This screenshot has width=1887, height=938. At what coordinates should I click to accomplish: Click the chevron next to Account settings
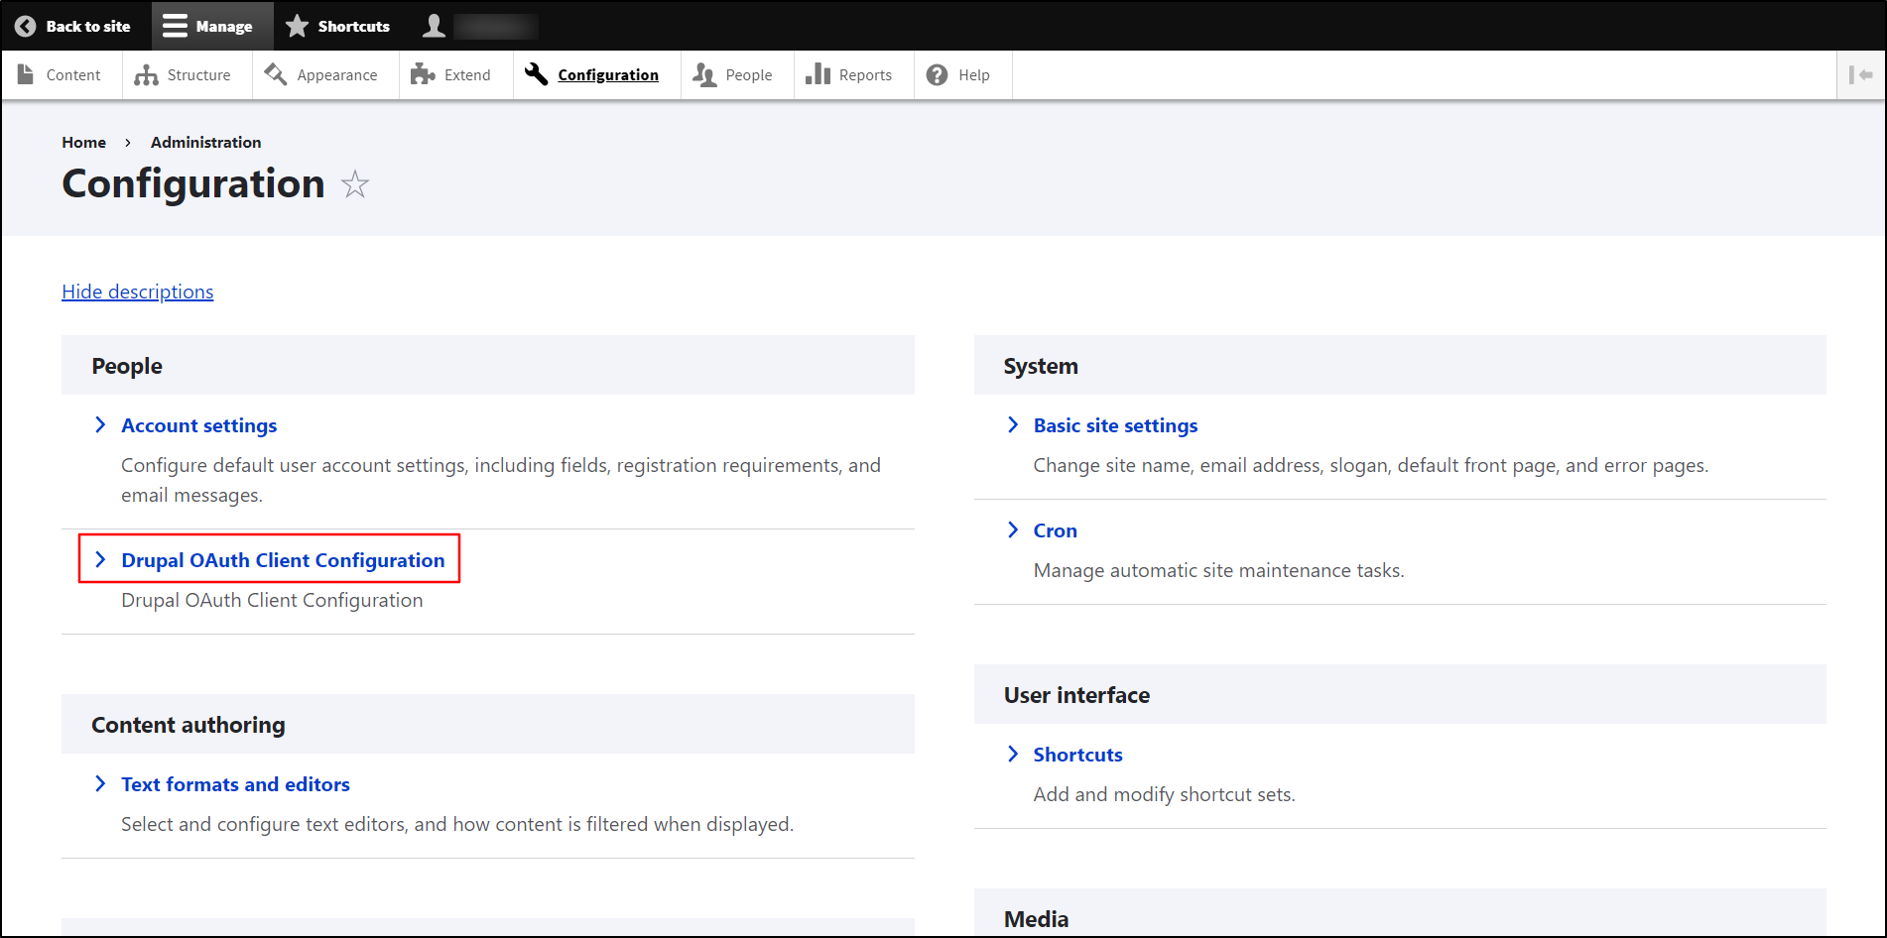(x=100, y=425)
